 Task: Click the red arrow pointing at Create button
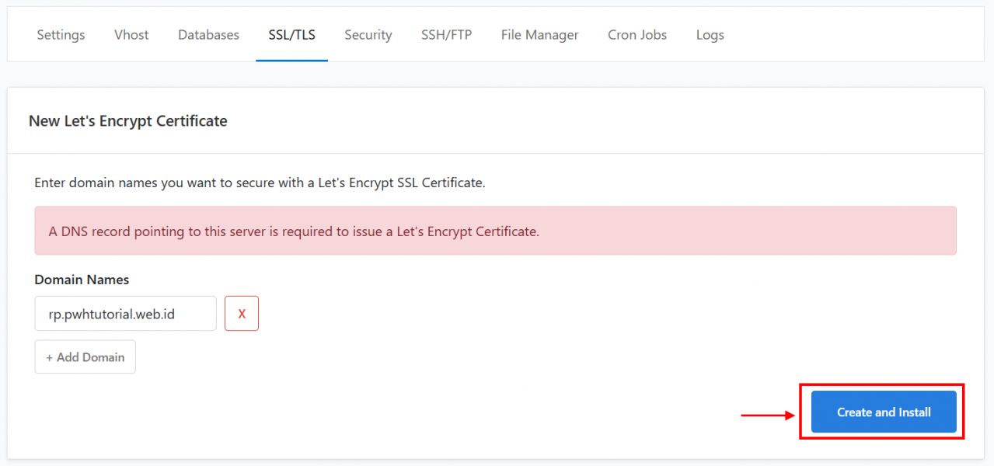[768, 416]
